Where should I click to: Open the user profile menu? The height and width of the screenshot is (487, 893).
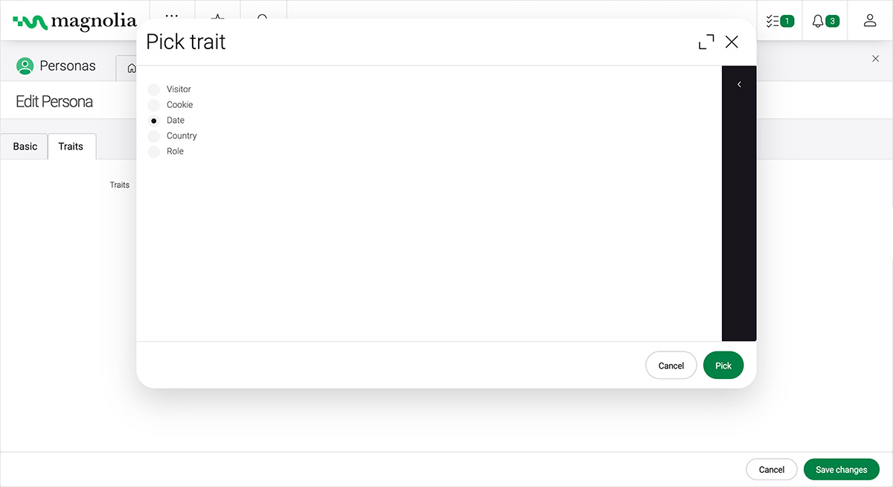coord(870,21)
